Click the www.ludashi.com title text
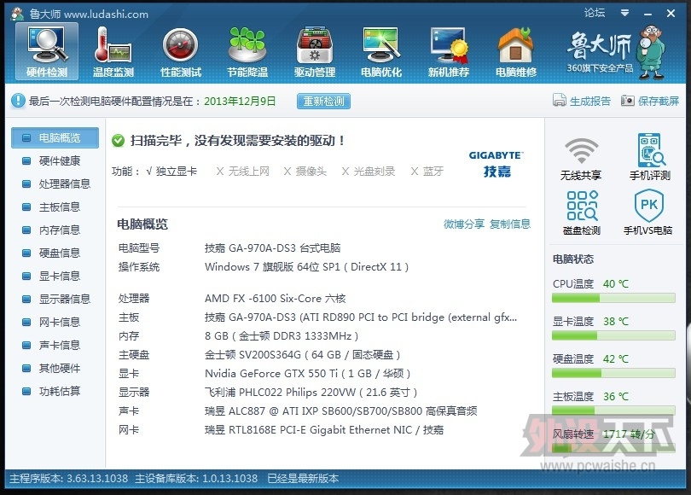Viewport: 691px width, 495px height. (106, 15)
